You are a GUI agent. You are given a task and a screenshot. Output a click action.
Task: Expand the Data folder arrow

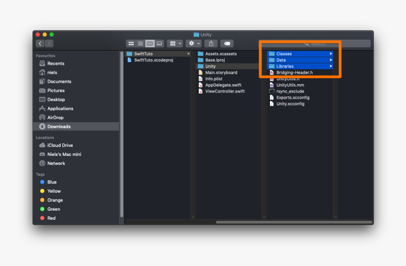pyautogui.click(x=330, y=60)
